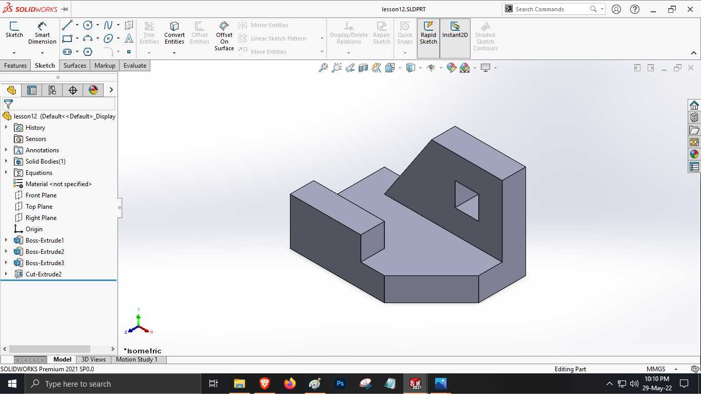Select the Ellipse sketch tool
Image resolution: width=701 pixels, height=400 pixels.
(108, 38)
